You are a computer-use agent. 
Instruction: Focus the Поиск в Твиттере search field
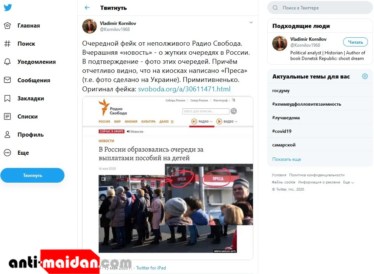point(320,8)
